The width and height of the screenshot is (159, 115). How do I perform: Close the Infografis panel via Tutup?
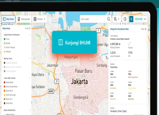pyautogui.click(x=144, y=29)
